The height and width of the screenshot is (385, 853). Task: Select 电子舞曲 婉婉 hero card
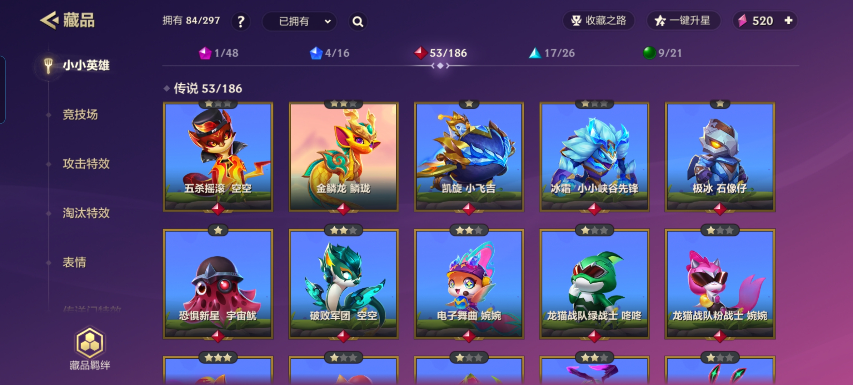click(x=469, y=284)
